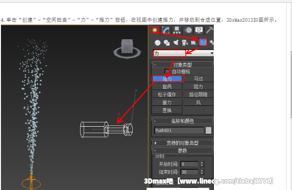This screenshot has height=190, width=292.
Task: Select the Push space warp gizmo
Action: point(106,130)
